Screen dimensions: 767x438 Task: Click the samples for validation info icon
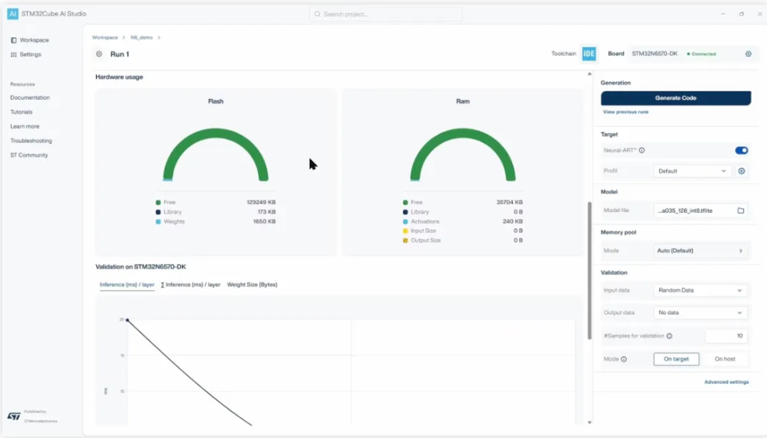pyautogui.click(x=669, y=336)
